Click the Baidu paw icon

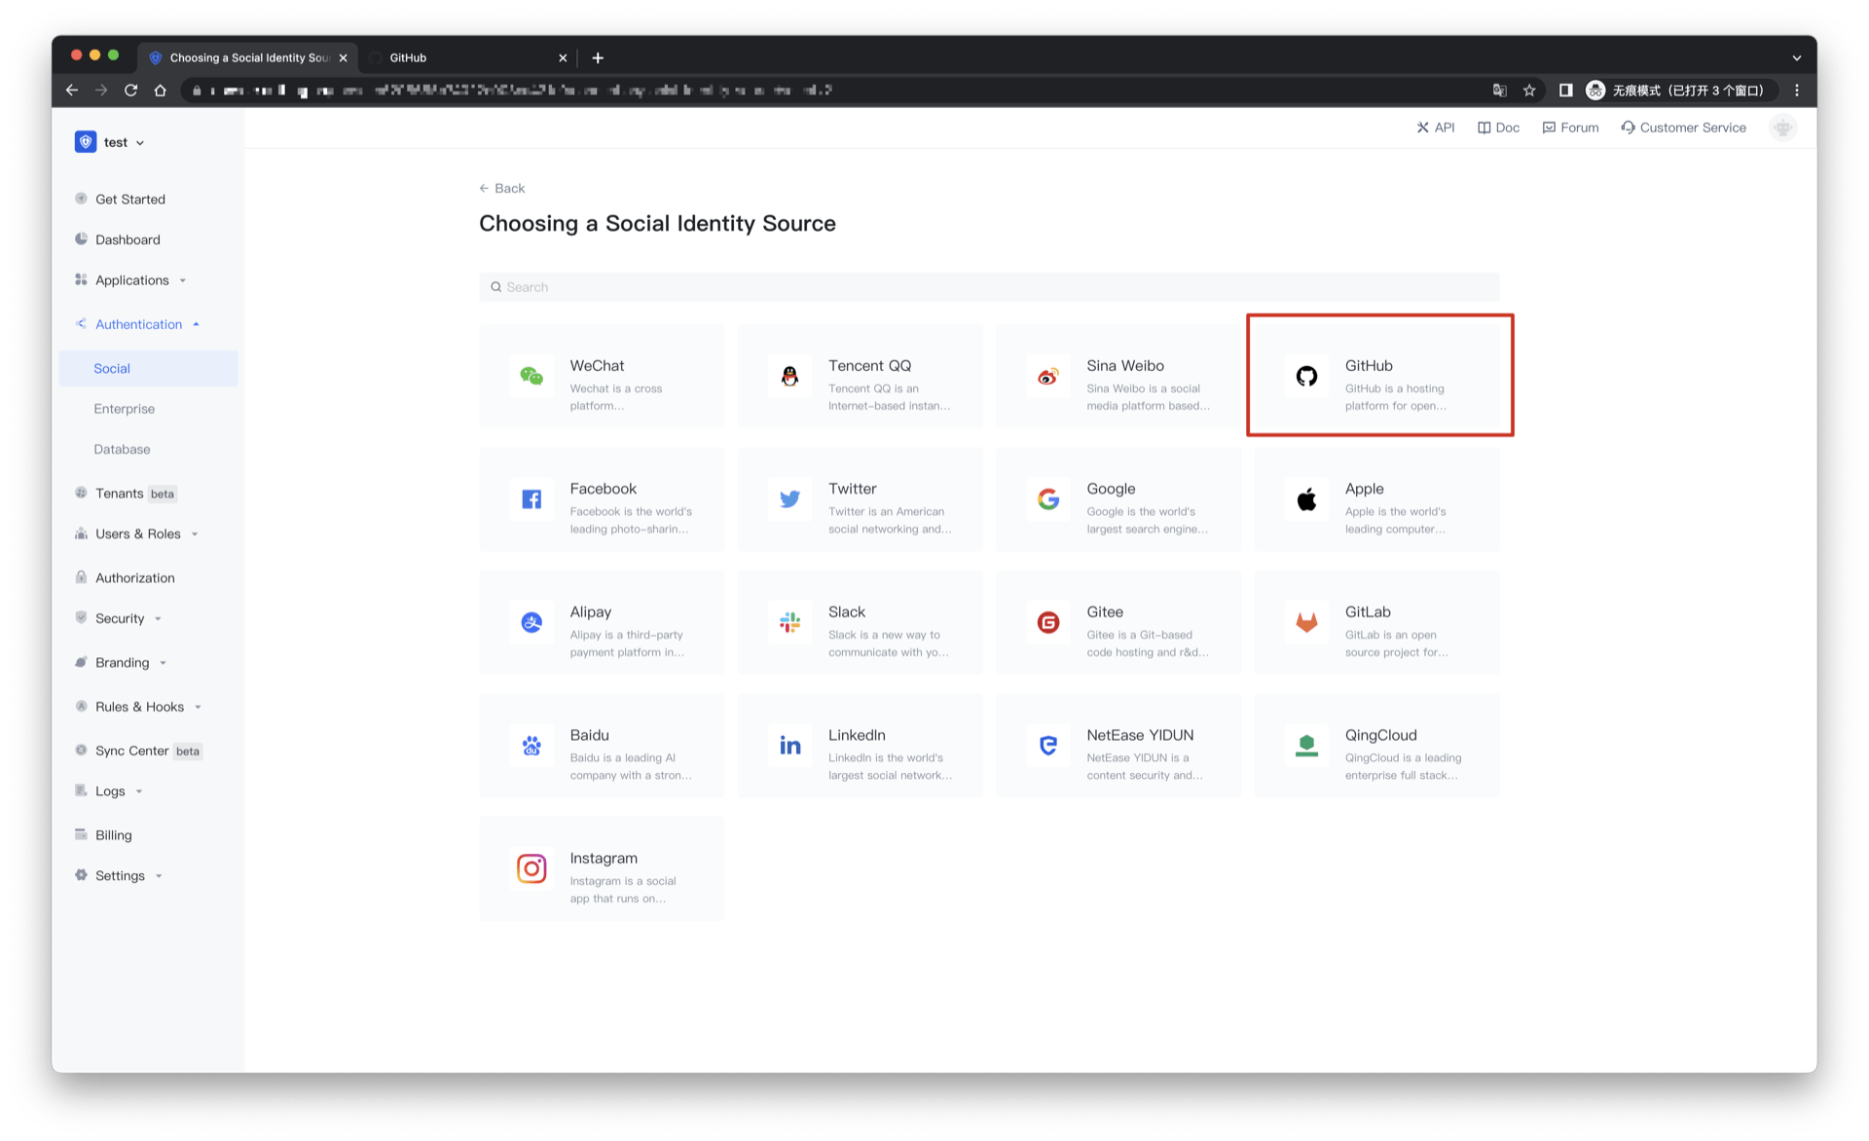point(531,746)
